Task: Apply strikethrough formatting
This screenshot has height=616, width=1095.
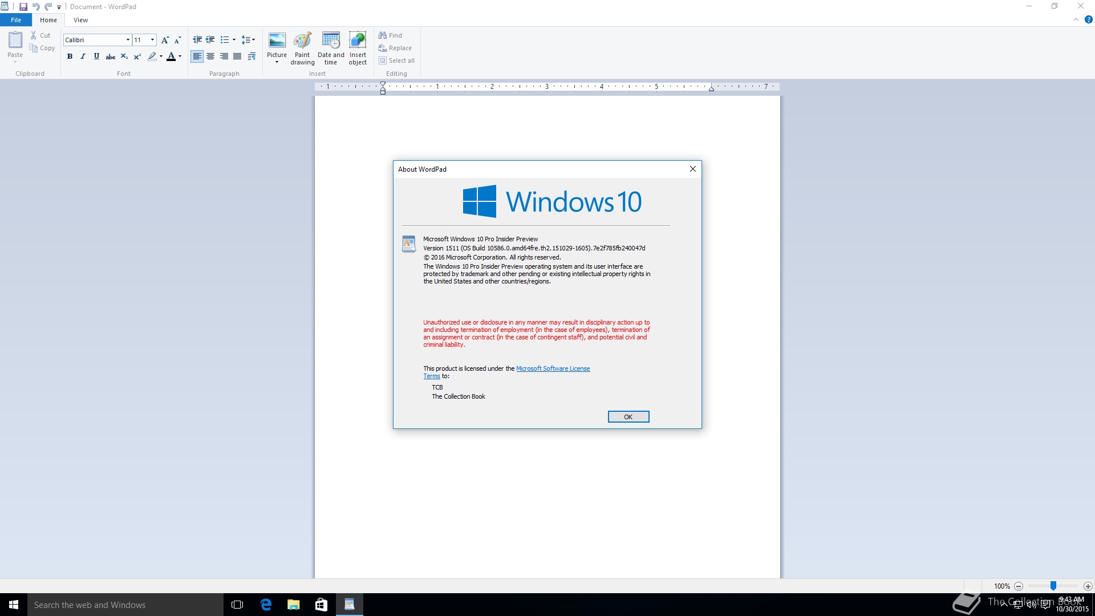Action: tap(111, 56)
